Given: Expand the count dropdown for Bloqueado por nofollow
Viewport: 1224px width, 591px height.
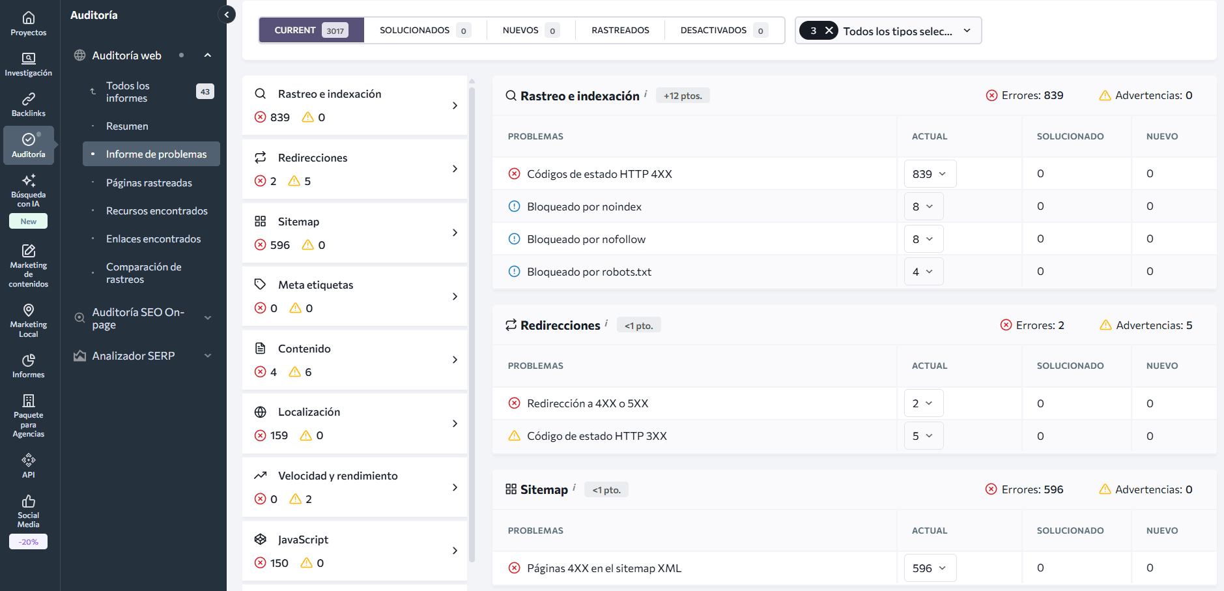Looking at the screenshot, I should 923,239.
